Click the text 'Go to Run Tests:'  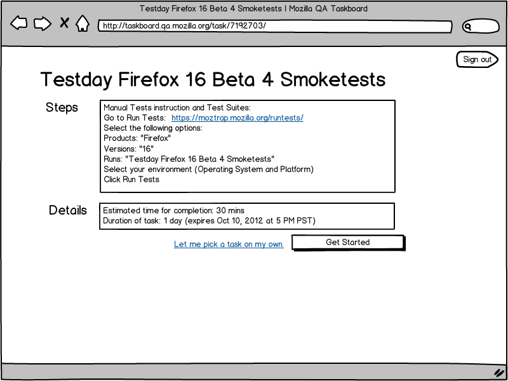(x=135, y=117)
